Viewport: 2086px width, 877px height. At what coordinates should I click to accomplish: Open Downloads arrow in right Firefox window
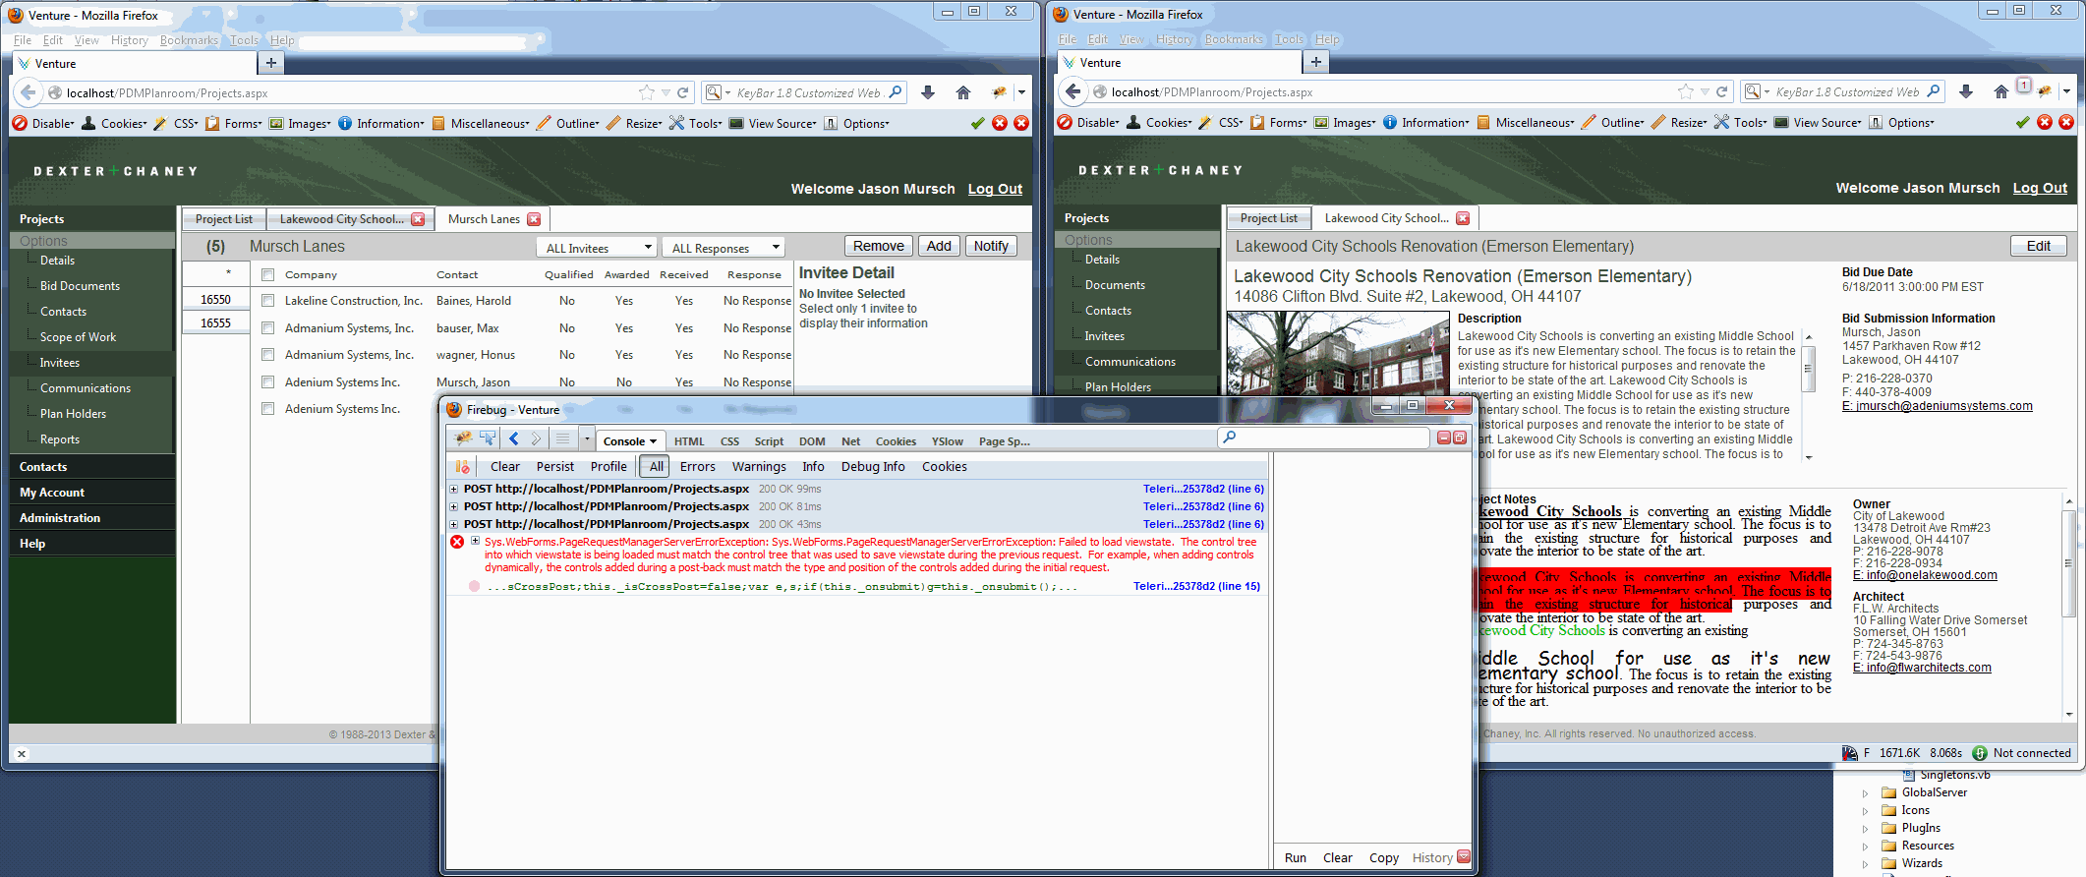(x=1966, y=91)
